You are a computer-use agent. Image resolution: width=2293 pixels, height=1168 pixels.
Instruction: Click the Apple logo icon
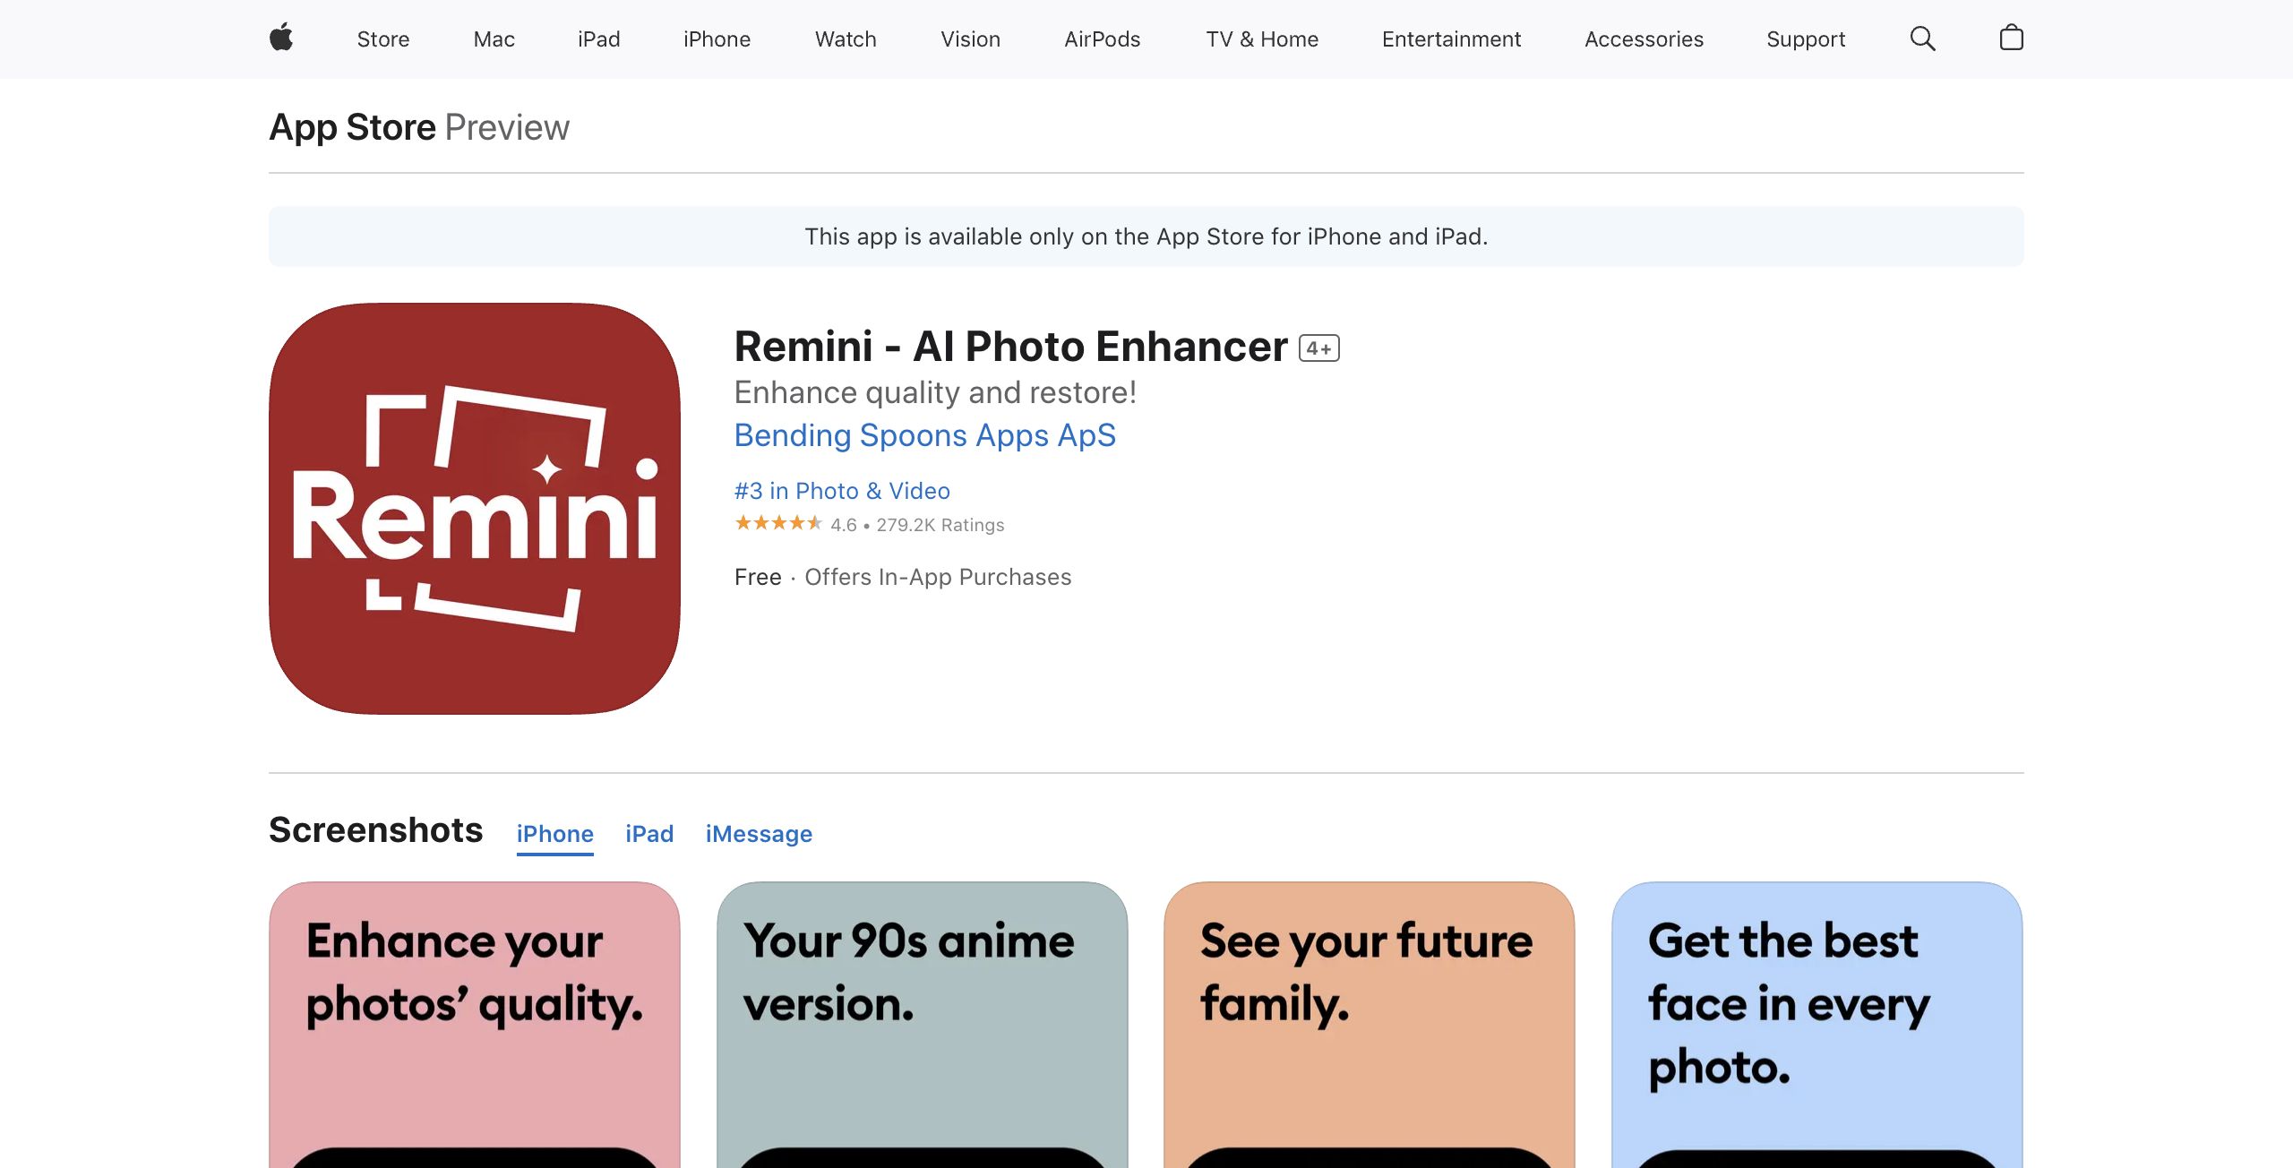click(281, 39)
